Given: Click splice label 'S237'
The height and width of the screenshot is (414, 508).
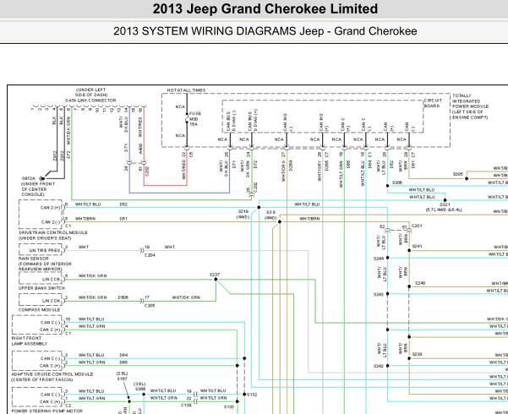Looking at the screenshot, I should [x=215, y=275].
